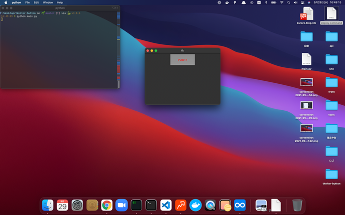Open Calendar from the Dock
Screen dimensions: 345x215
tap(62, 205)
